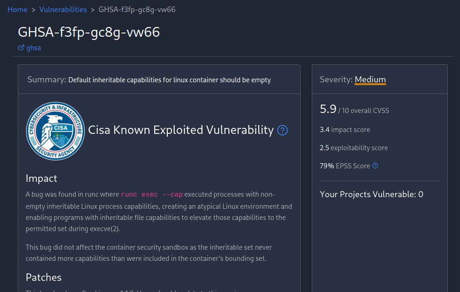Viewport: 460px width, 292px height.
Task: Click the EPSS Score help icon
Action: [375, 166]
